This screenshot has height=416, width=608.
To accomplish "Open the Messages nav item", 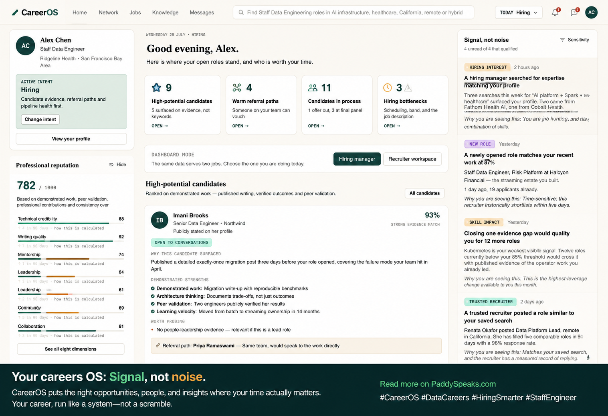I will click(202, 12).
